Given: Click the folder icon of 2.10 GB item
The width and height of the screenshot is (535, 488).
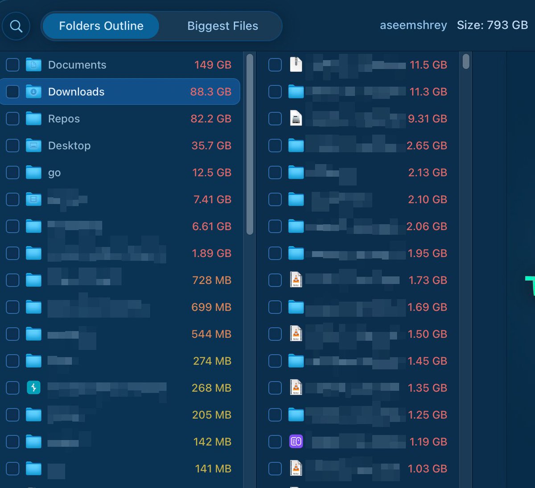Looking at the screenshot, I should point(296,199).
